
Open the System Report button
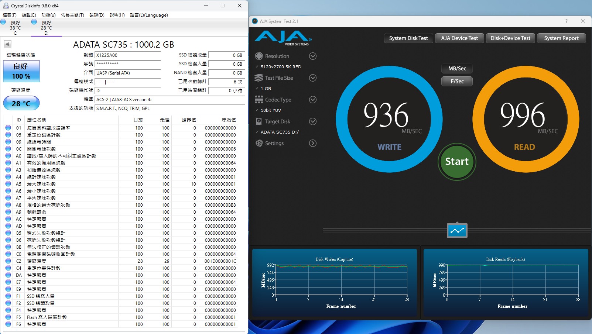tap(561, 38)
